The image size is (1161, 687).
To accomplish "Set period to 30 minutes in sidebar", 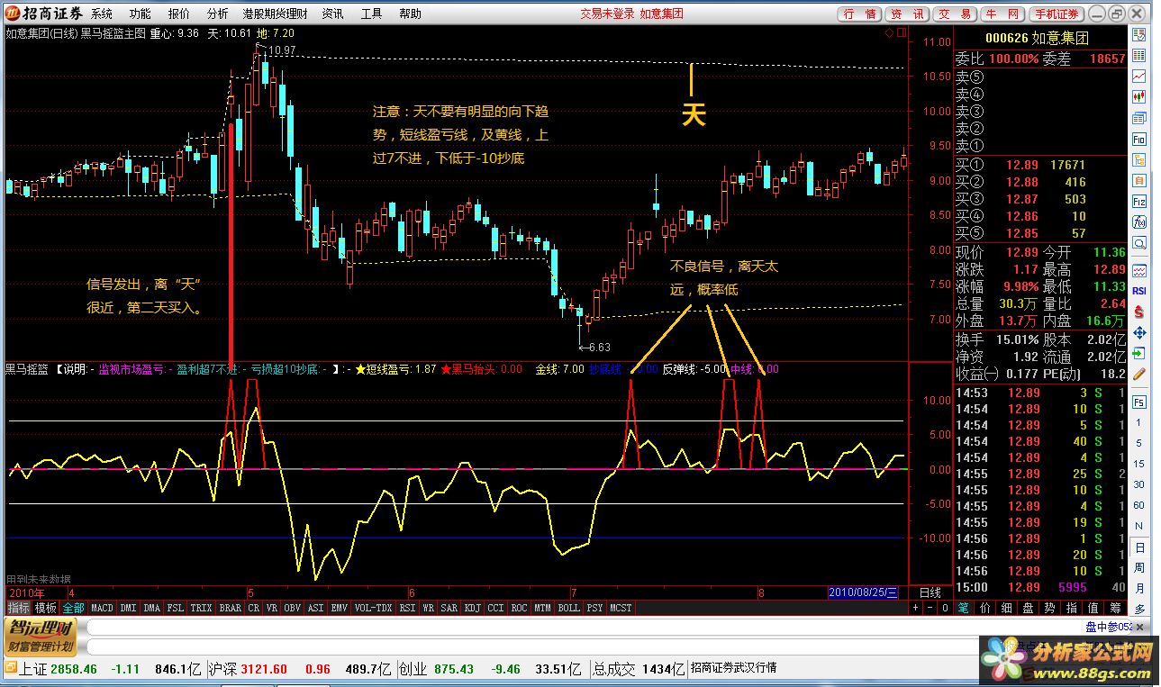I will click(x=1139, y=484).
